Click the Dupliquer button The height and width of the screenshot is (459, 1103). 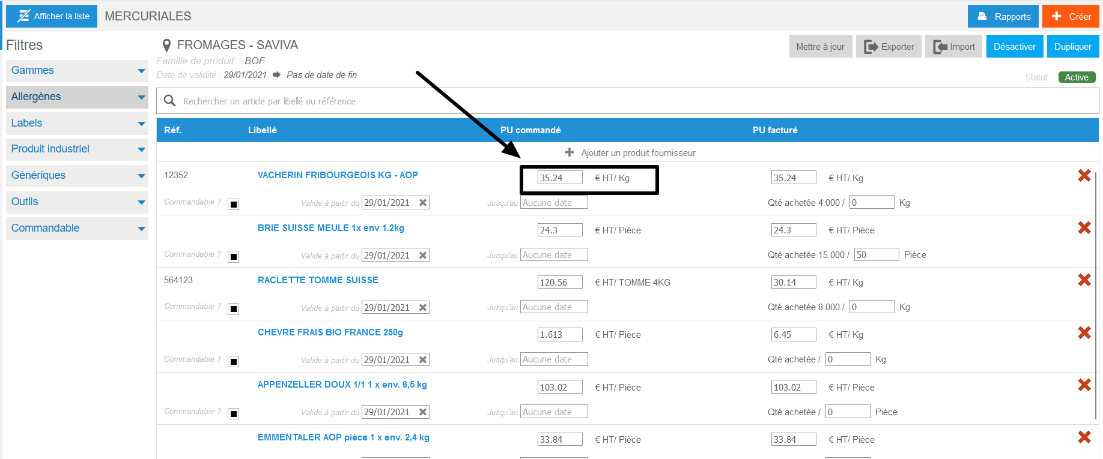(1072, 46)
